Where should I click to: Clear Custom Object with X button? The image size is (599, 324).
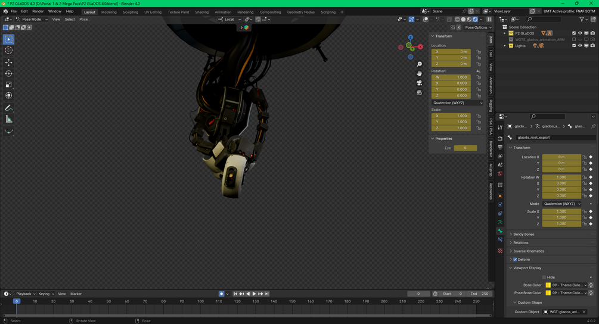[584, 312]
